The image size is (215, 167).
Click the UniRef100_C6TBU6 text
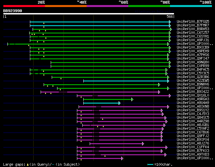[193, 132]
